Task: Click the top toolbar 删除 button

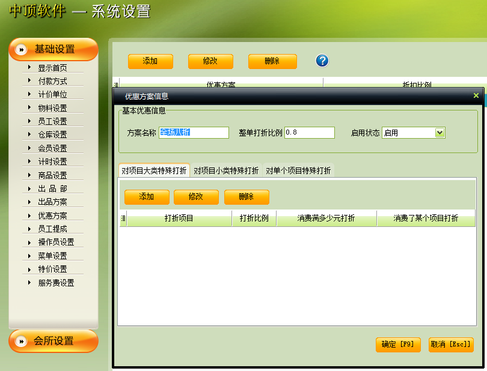Action: (x=272, y=61)
